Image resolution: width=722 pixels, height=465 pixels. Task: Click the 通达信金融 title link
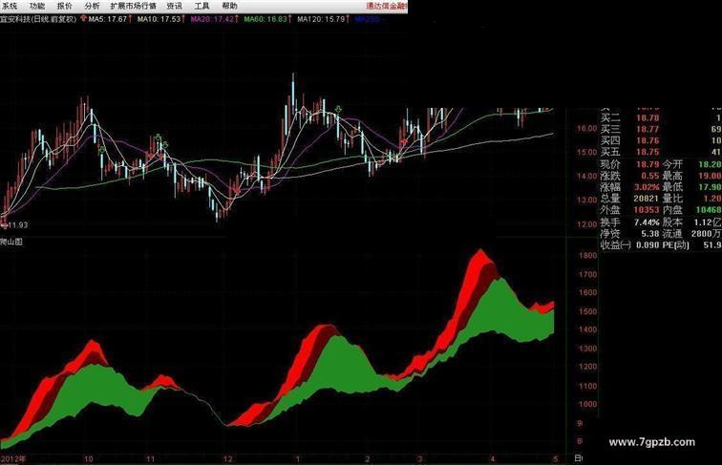click(387, 6)
